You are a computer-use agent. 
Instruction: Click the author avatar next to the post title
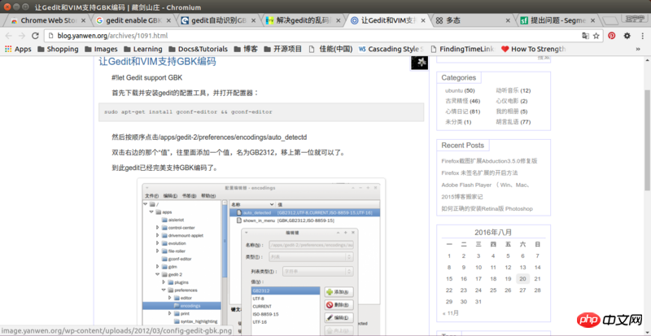click(x=419, y=63)
